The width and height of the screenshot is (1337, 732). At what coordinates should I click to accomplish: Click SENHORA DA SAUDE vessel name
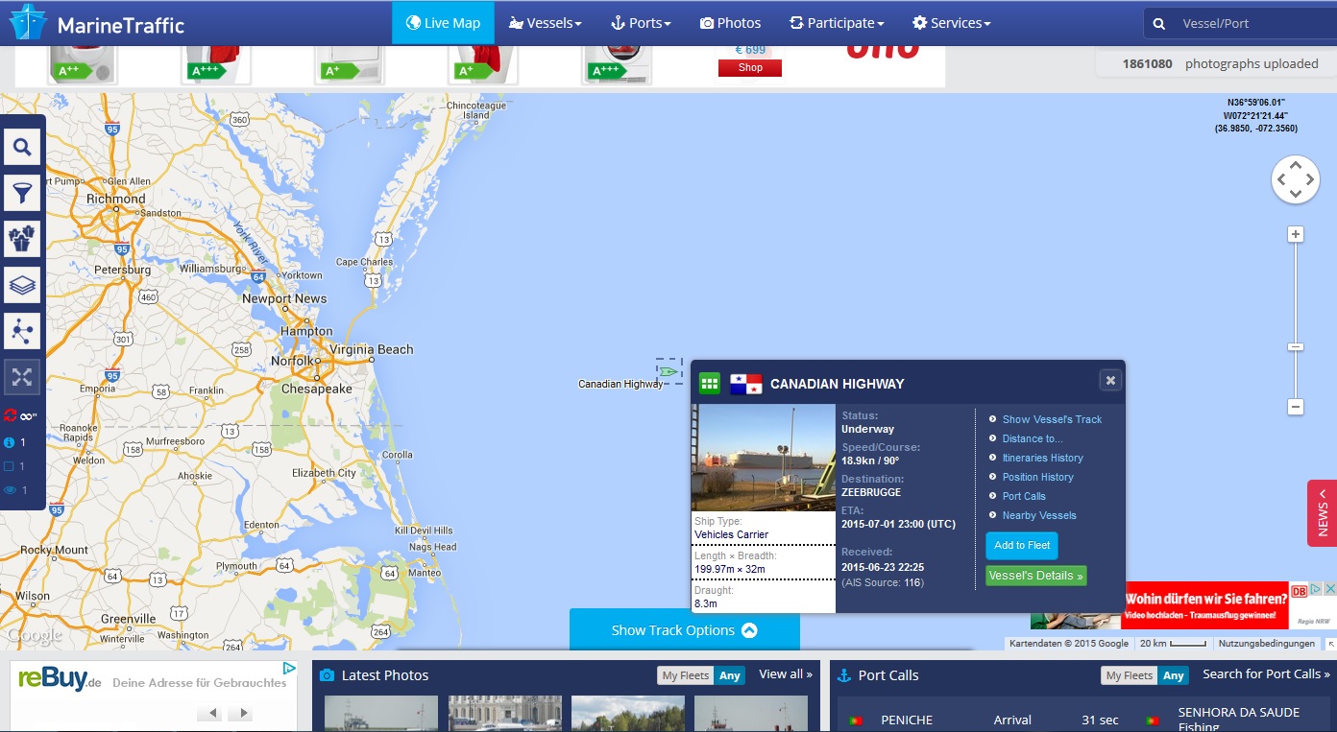click(x=1239, y=712)
